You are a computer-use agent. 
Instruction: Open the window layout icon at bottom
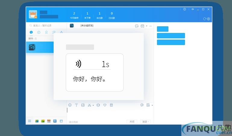tap(61, 121)
